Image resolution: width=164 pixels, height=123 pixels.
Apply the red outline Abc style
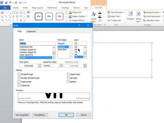(59, 16)
